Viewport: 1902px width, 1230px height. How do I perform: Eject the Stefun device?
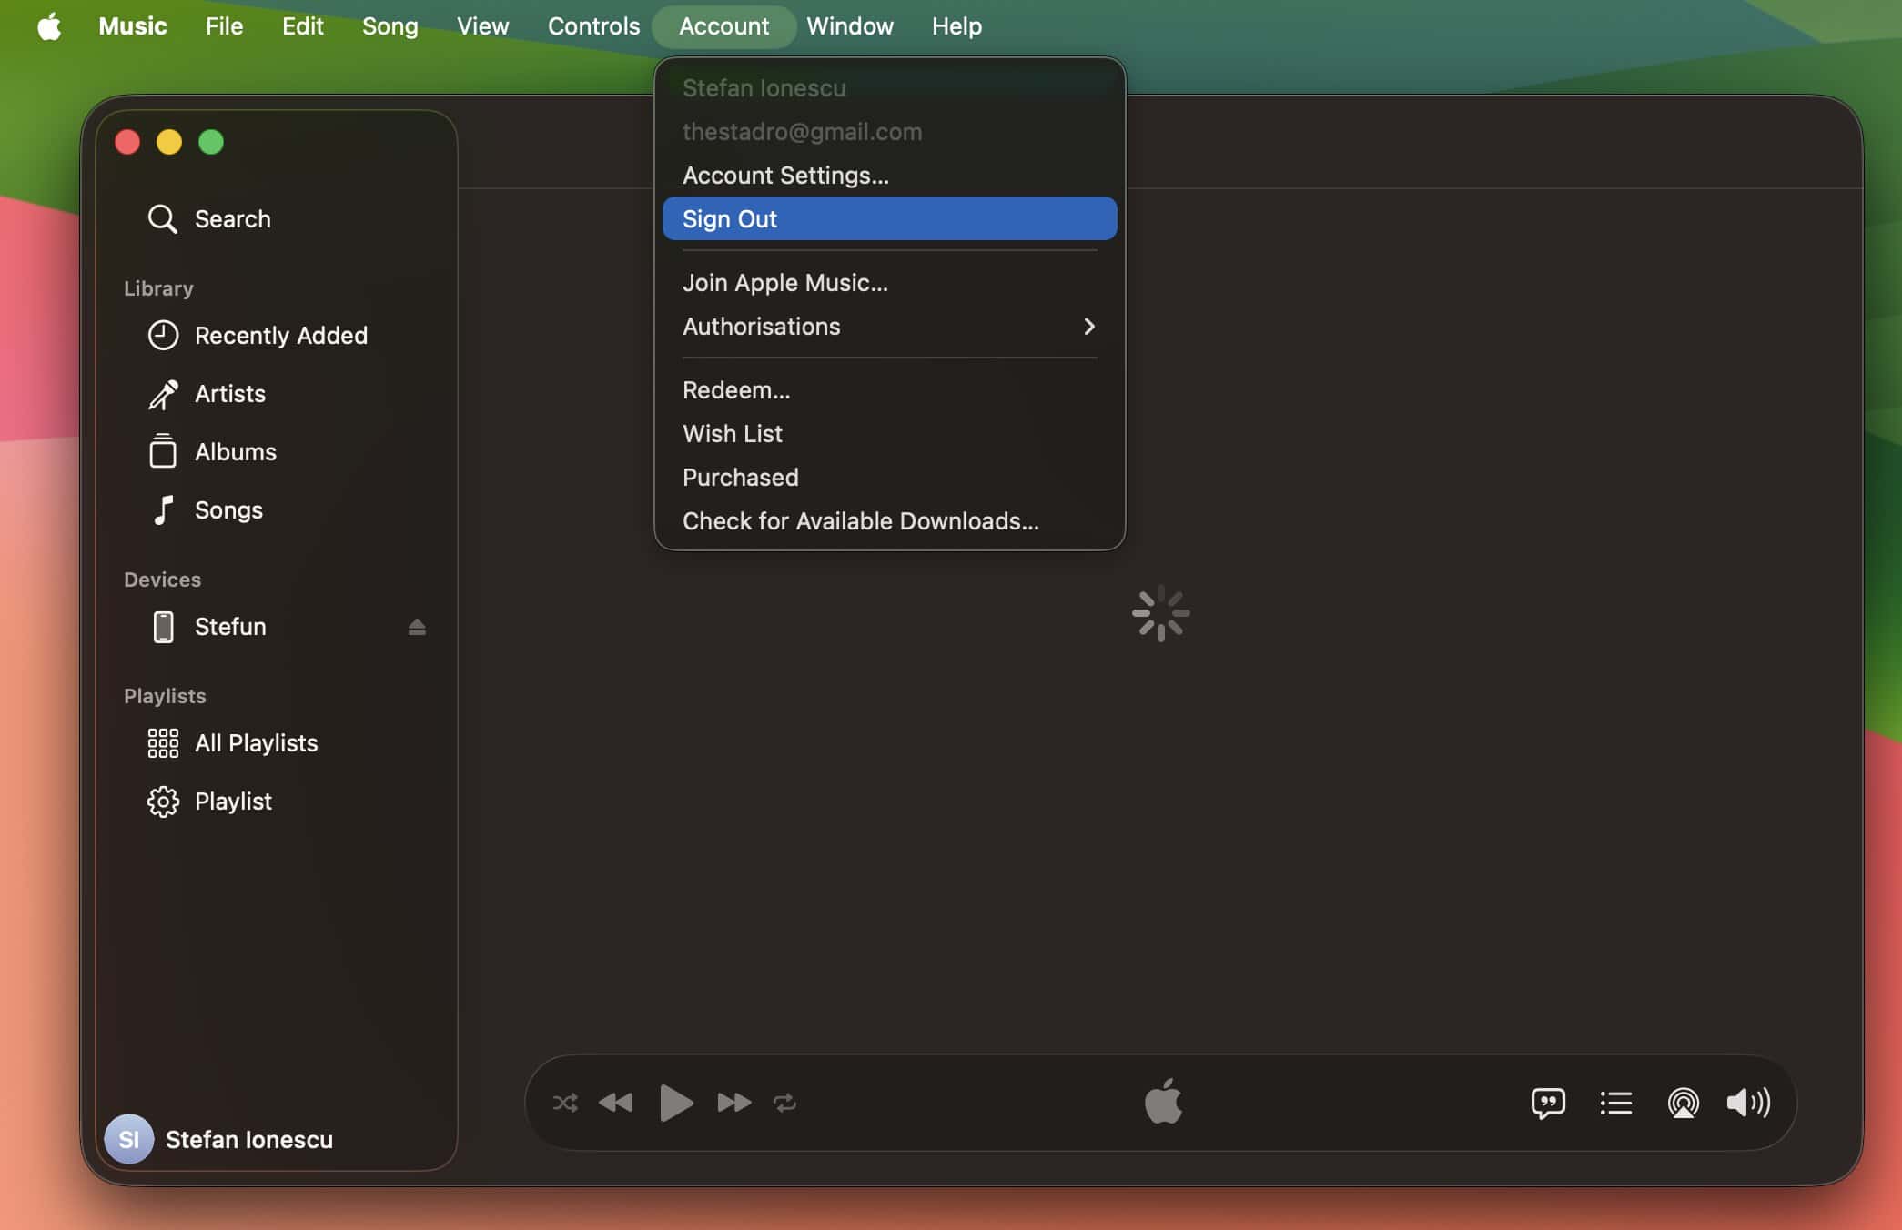417,627
